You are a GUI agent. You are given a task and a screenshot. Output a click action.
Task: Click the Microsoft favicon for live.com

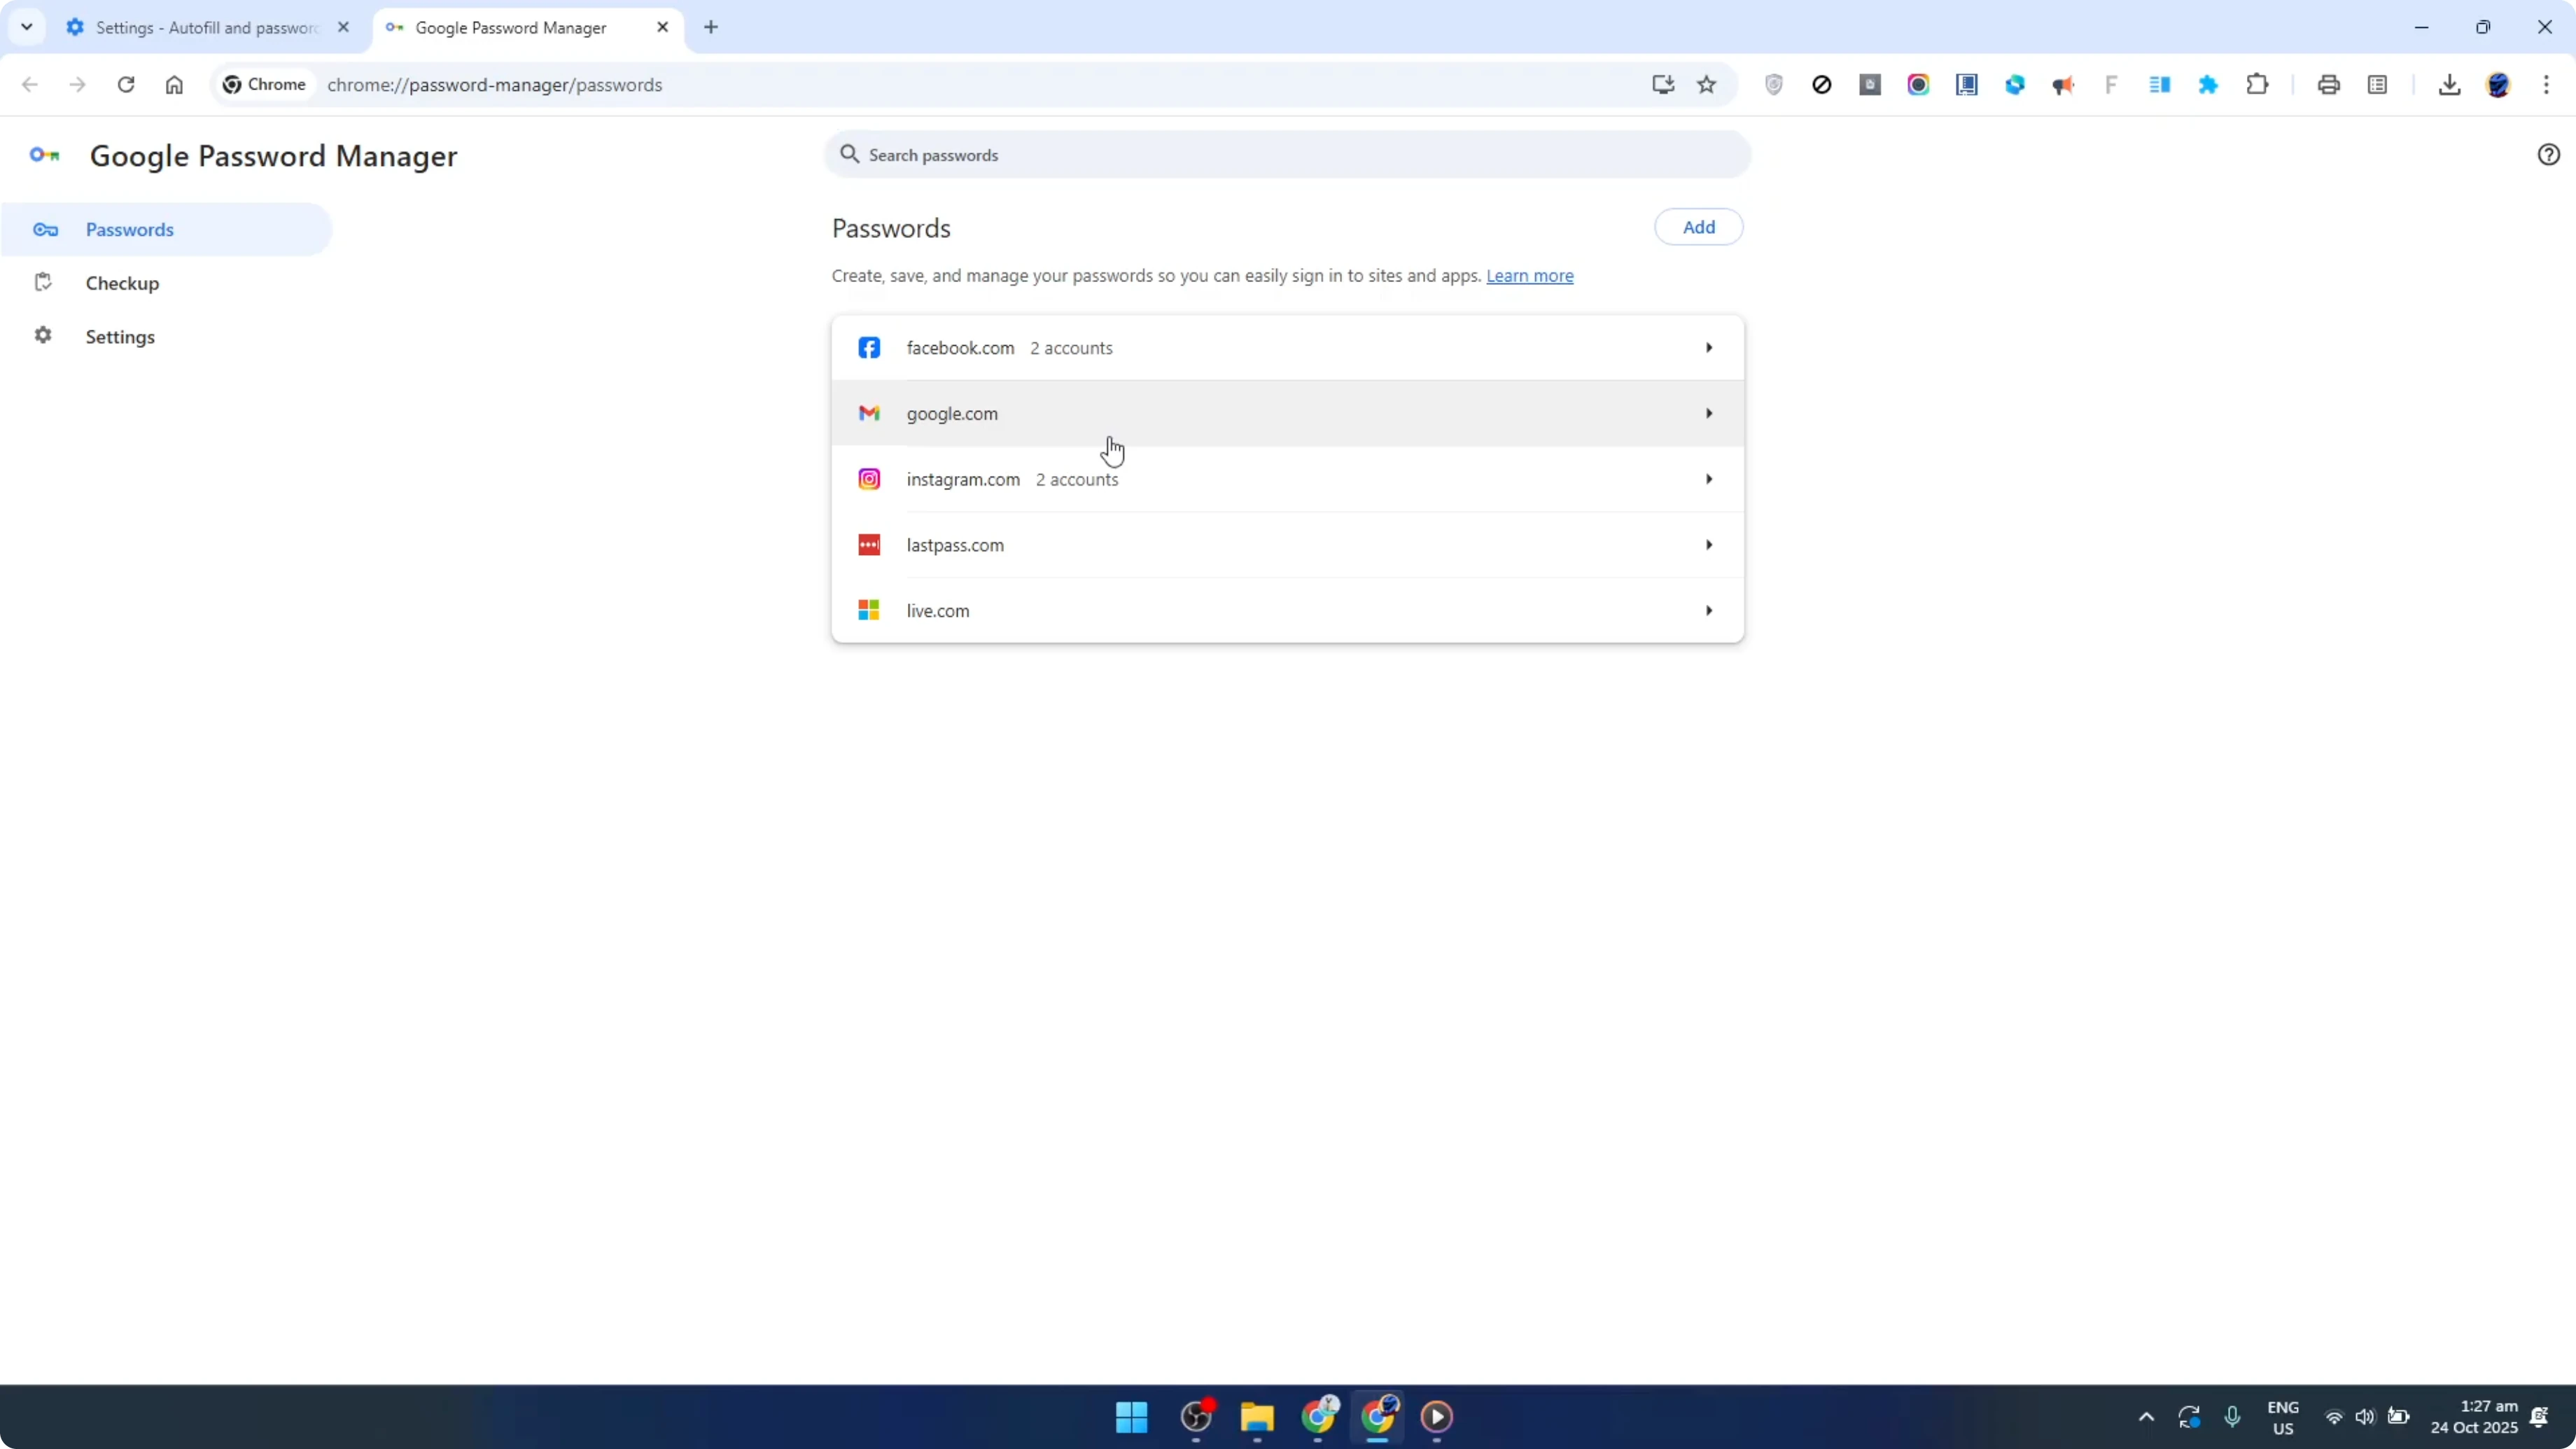[x=869, y=610]
